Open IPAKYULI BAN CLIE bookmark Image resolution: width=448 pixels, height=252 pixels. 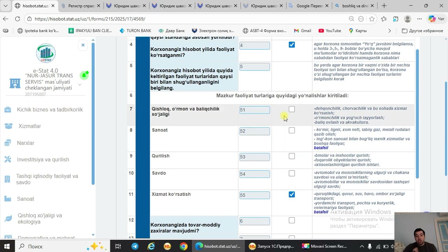coord(90,31)
